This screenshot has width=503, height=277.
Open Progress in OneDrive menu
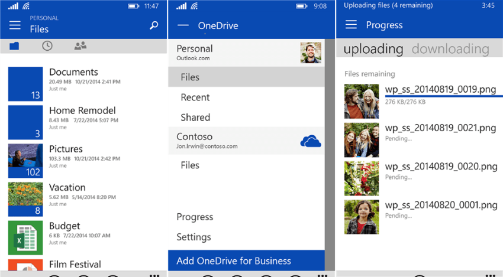(195, 217)
